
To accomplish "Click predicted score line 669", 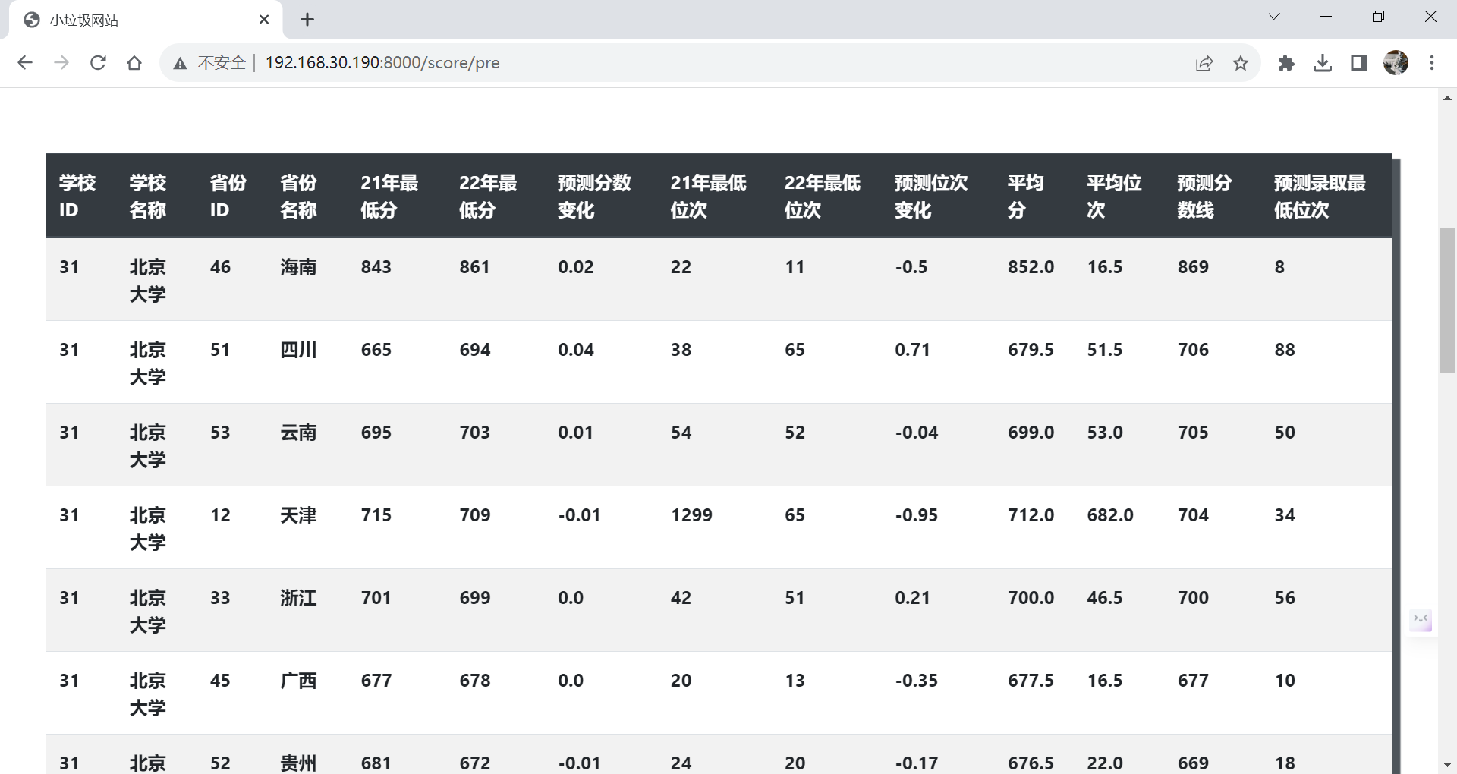I will pyautogui.click(x=1193, y=763).
